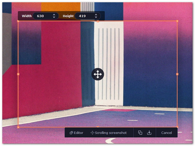
Task: Start a Scrolling screenshot
Action: pyautogui.click(x=109, y=133)
